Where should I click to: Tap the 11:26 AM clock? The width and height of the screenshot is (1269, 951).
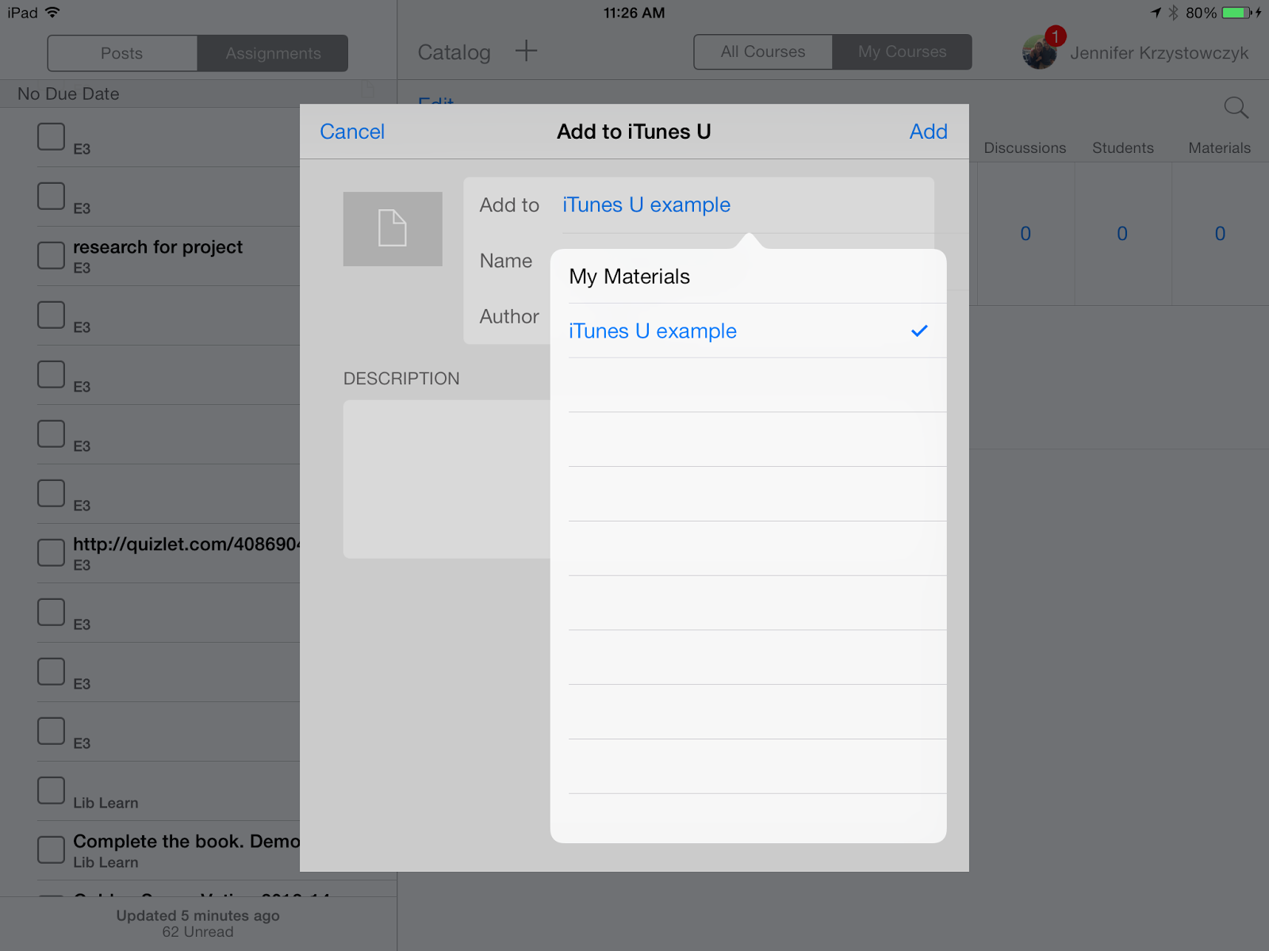click(x=634, y=13)
